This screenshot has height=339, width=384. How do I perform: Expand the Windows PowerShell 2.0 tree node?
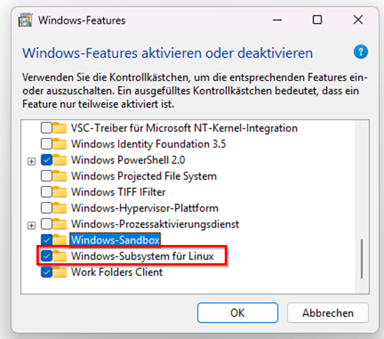(x=31, y=161)
